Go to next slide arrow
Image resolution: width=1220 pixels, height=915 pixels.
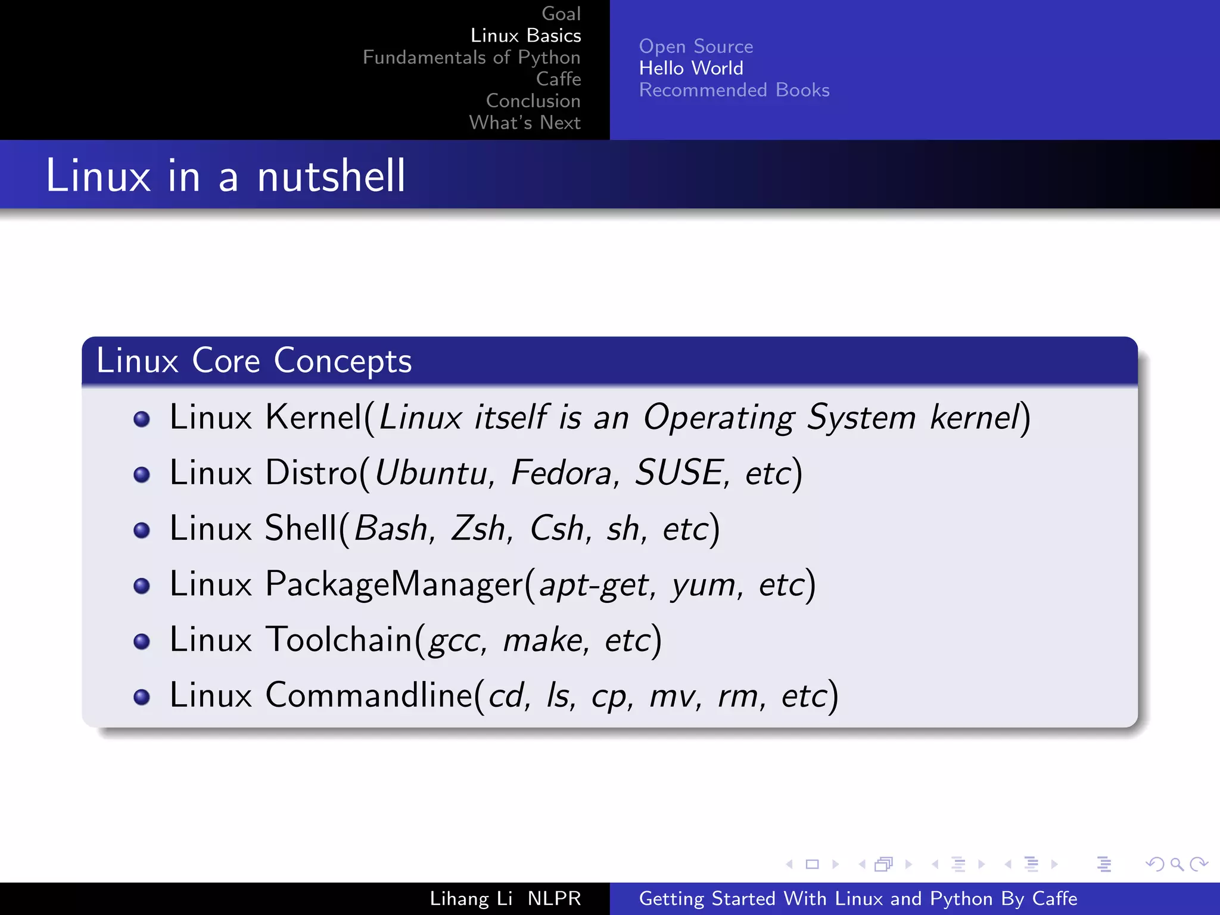(836, 864)
